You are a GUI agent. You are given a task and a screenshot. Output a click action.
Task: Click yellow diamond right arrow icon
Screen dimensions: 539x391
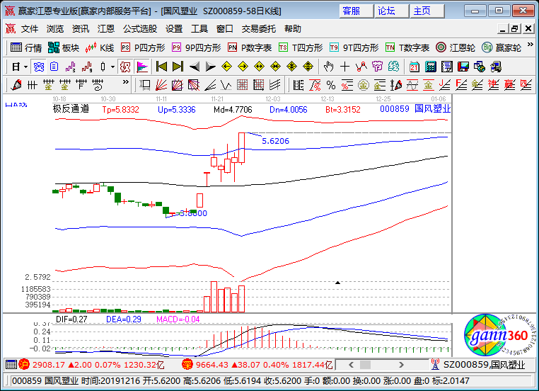(243, 67)
